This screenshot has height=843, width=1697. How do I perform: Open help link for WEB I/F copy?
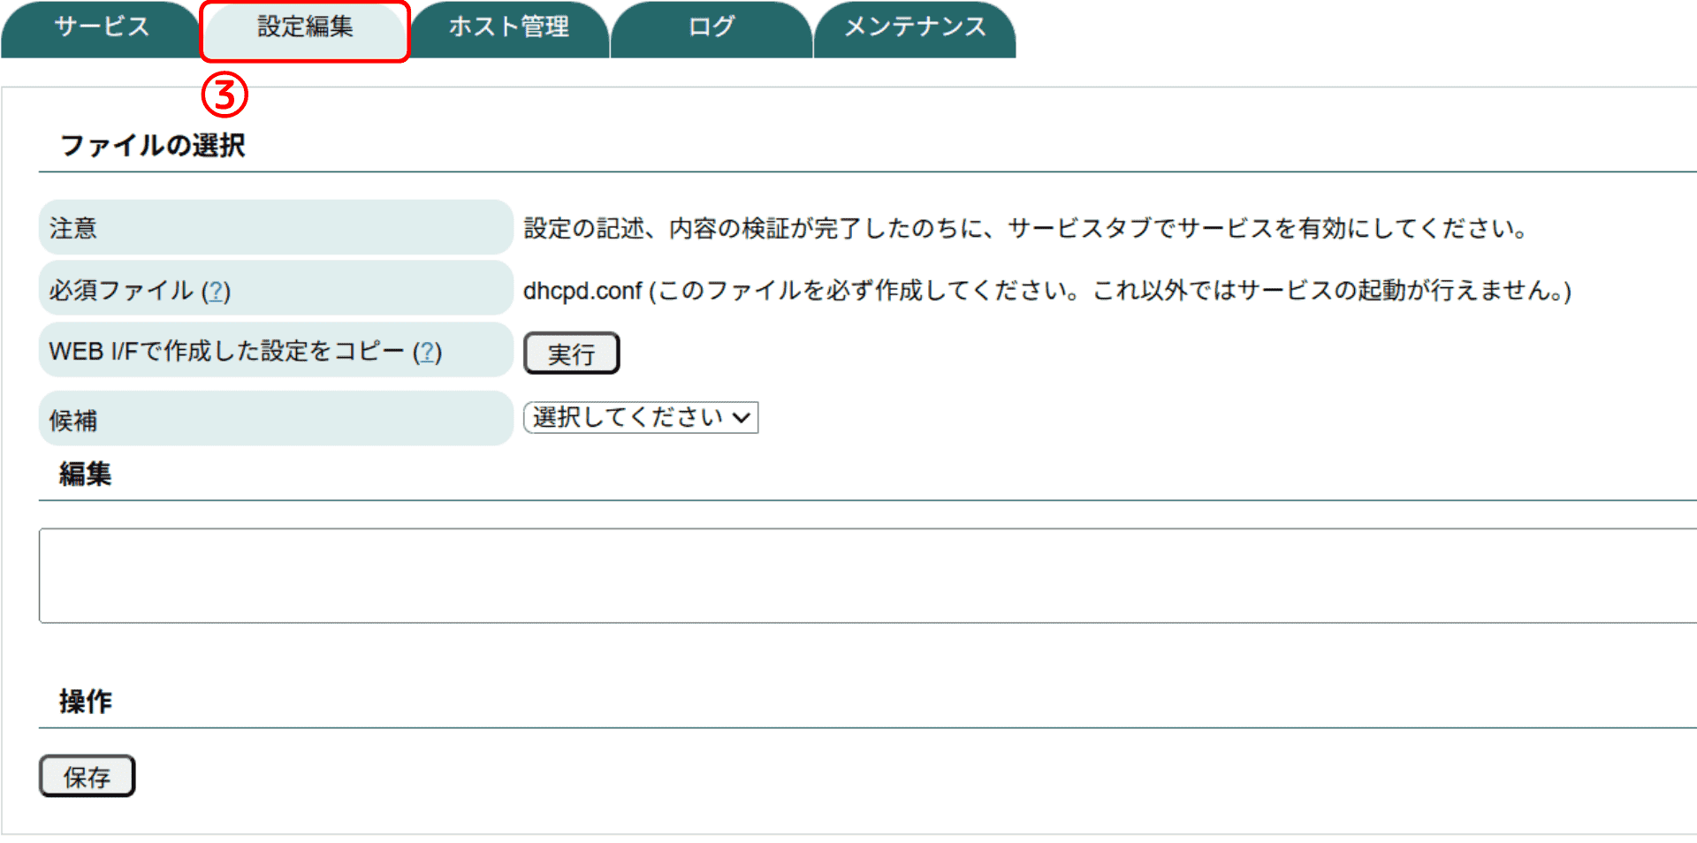[x=428, y=352]
